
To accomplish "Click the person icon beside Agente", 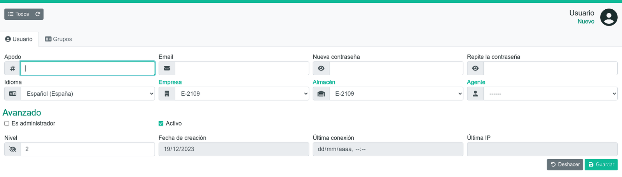I will pos(475,94).
